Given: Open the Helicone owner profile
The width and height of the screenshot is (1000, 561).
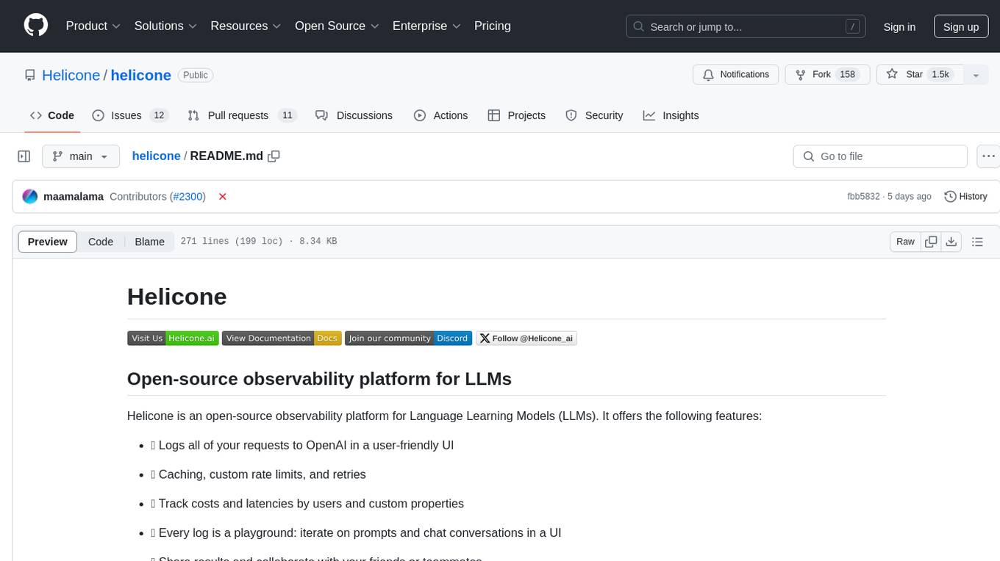Looking at the screenshot, I should click(x=71, y=75).
